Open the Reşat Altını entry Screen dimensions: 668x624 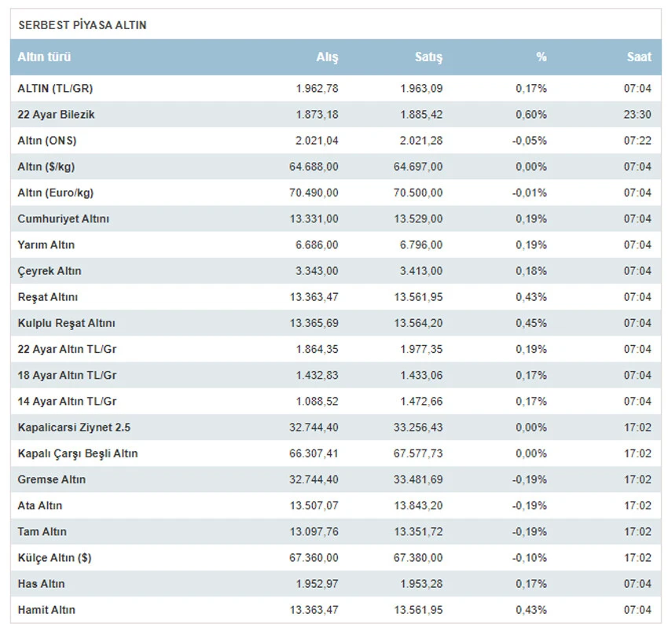[48, 297]
